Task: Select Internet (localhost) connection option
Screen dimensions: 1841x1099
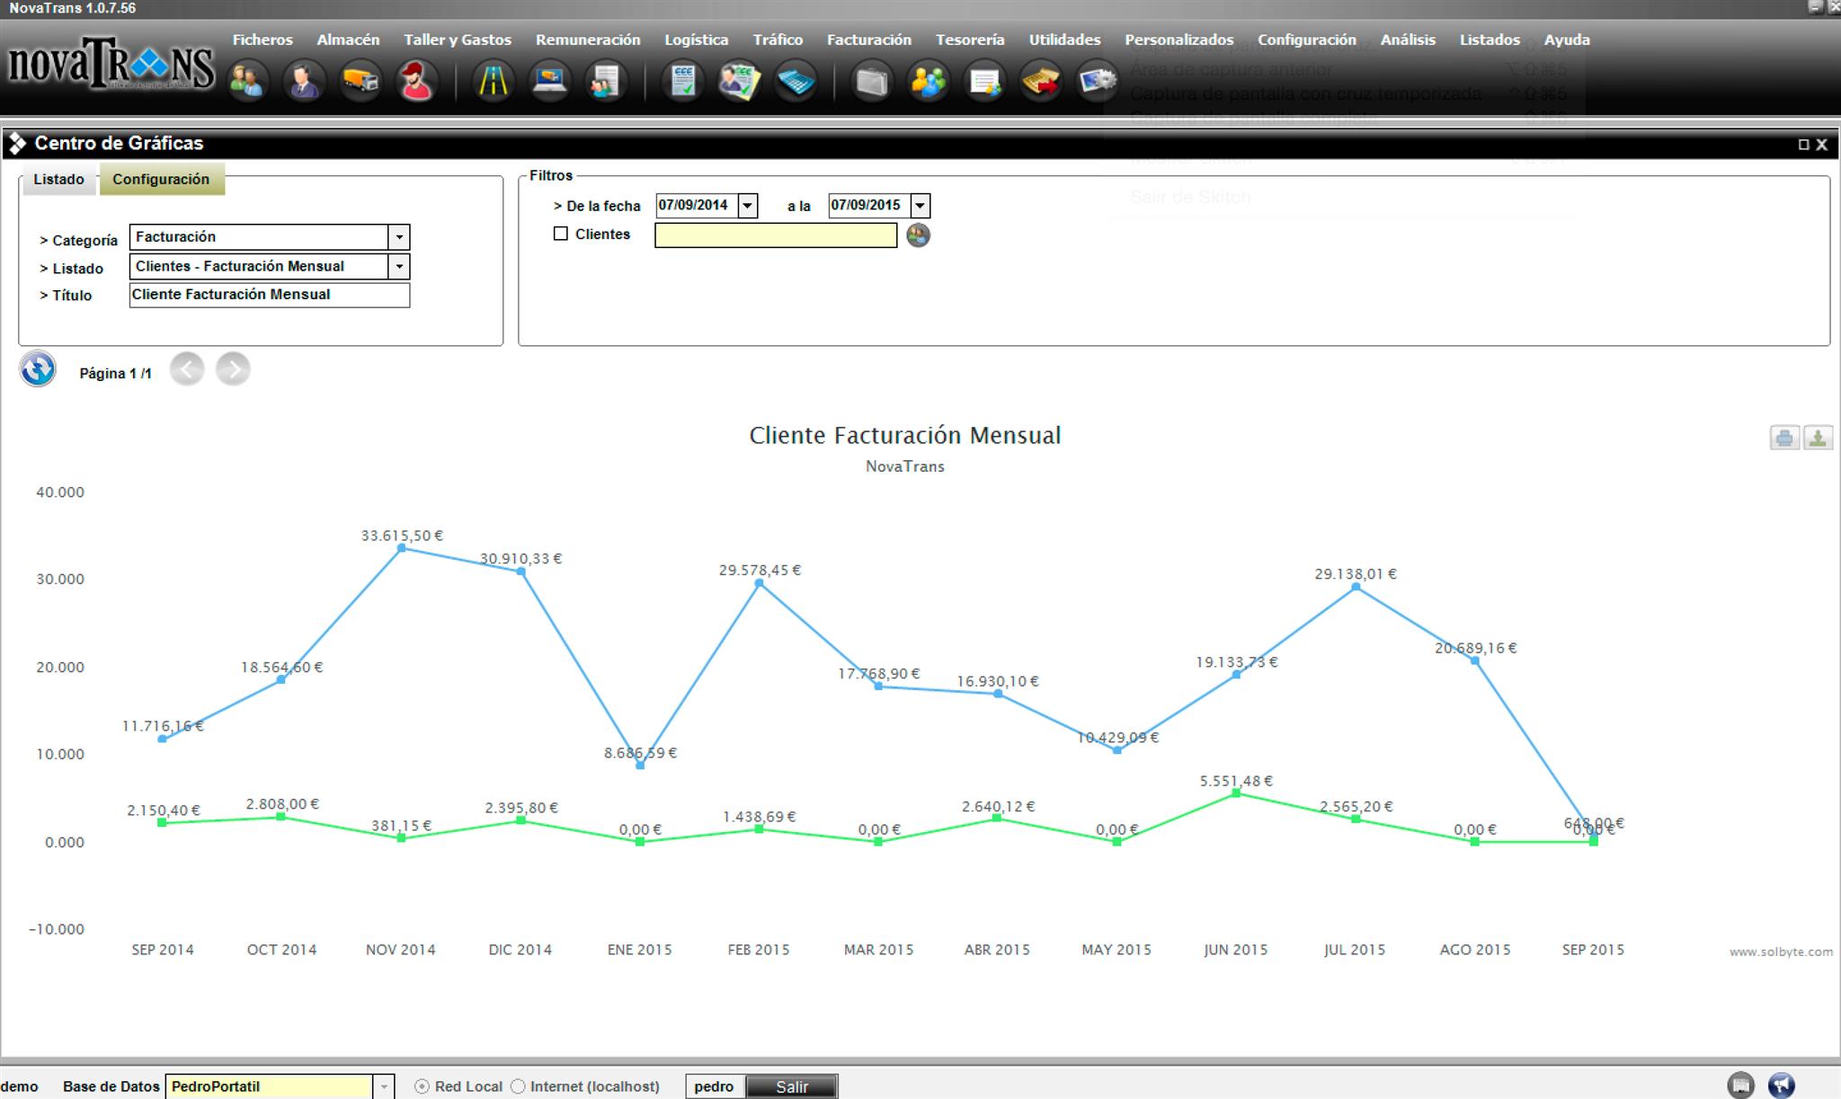Action: click(518, 1086)
